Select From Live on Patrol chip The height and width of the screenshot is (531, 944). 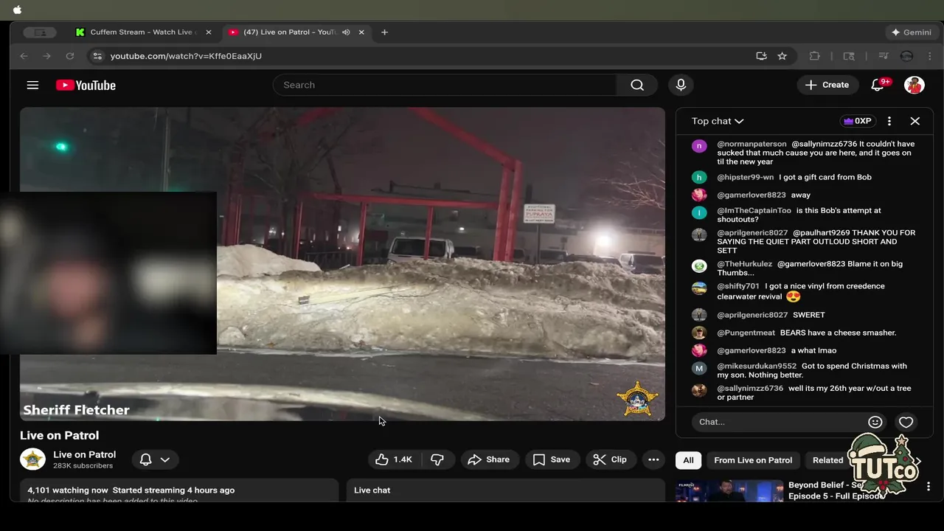pos(753,460)
